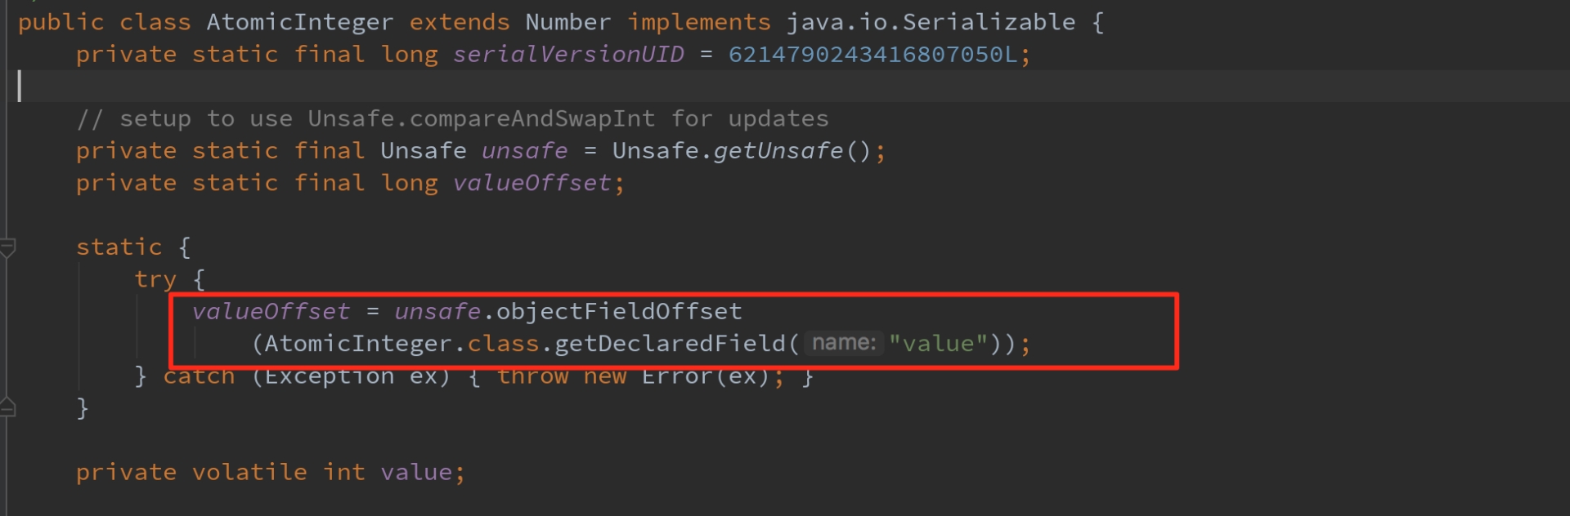Place caret on the empty highlighted line

click(491, 87)
